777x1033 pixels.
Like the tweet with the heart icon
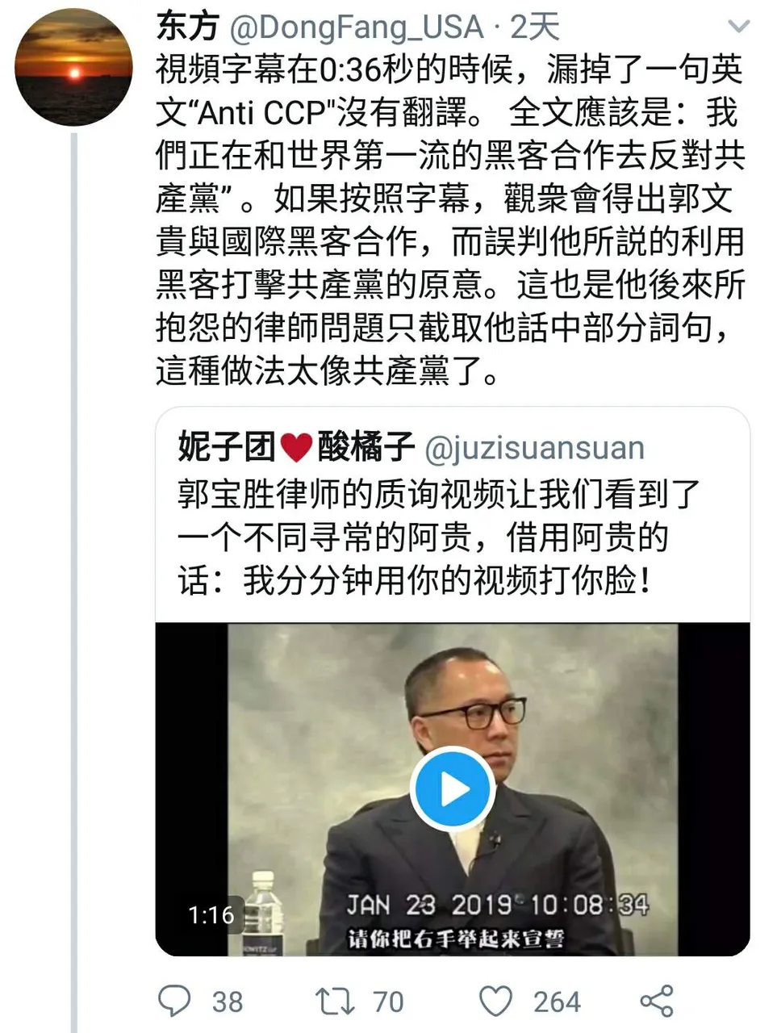496,1002
